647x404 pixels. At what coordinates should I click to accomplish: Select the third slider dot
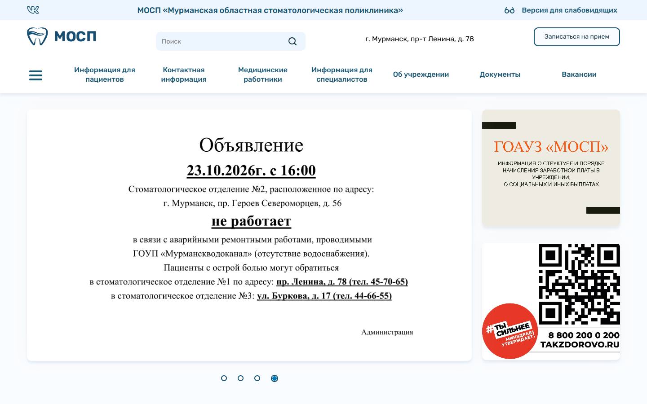click(x=257, y=378)
